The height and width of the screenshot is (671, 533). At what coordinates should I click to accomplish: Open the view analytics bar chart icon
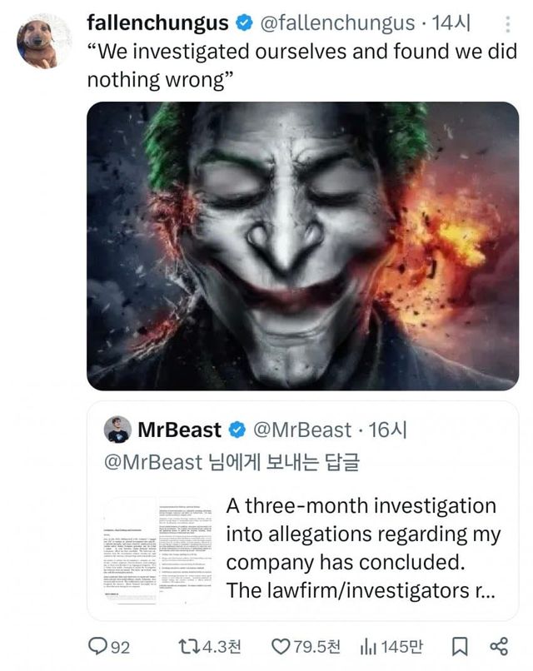pyautogui.click(x=369, y=647)
